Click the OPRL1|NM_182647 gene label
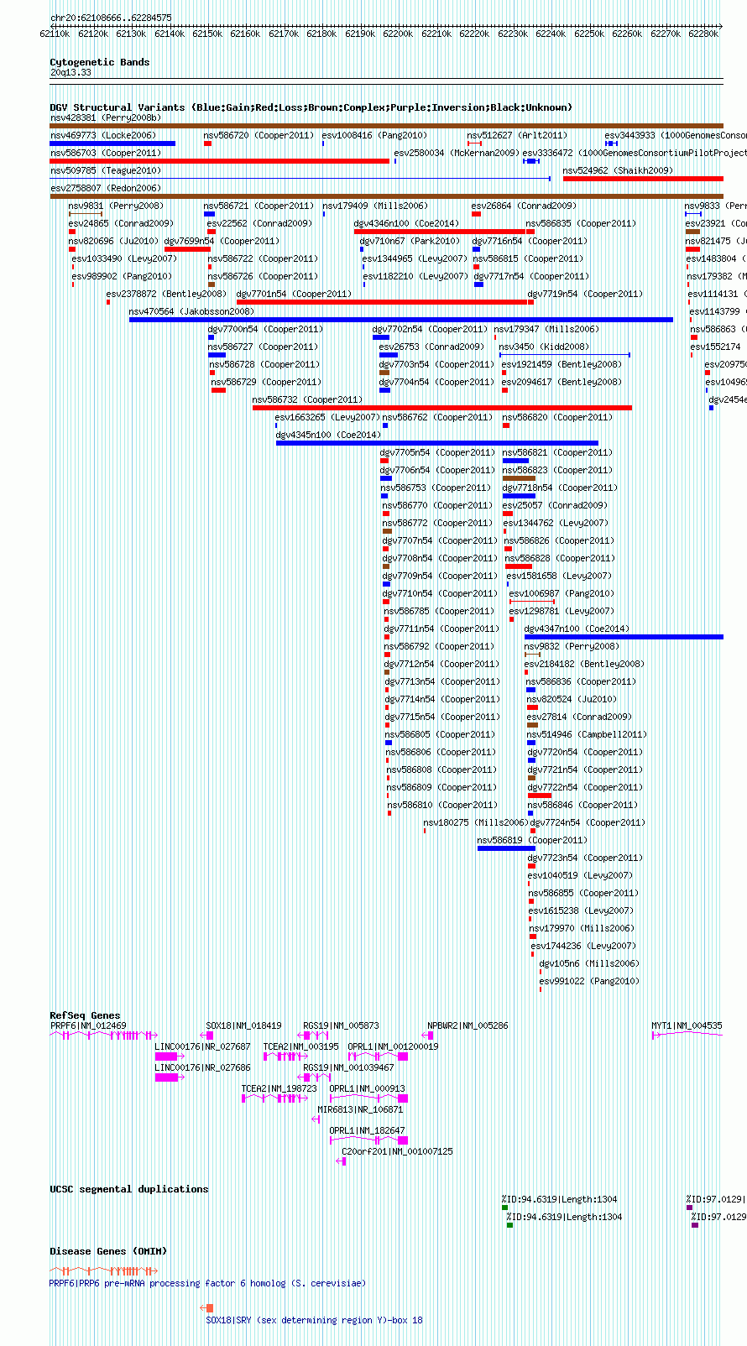 coord(367,1130)
